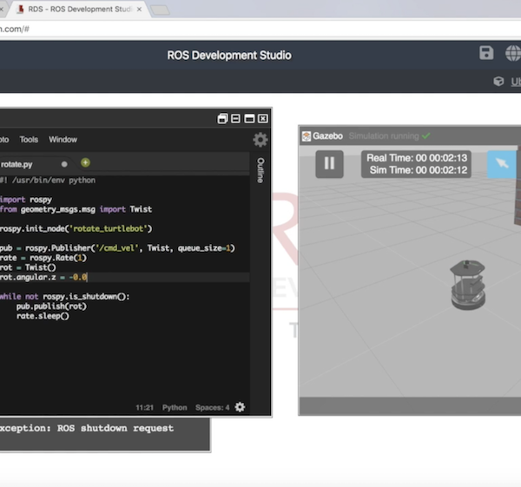Click the while not rospy.is_shutdown() line
The width and height of the screenshot is (521, 487).
click(x=65, y=297)
